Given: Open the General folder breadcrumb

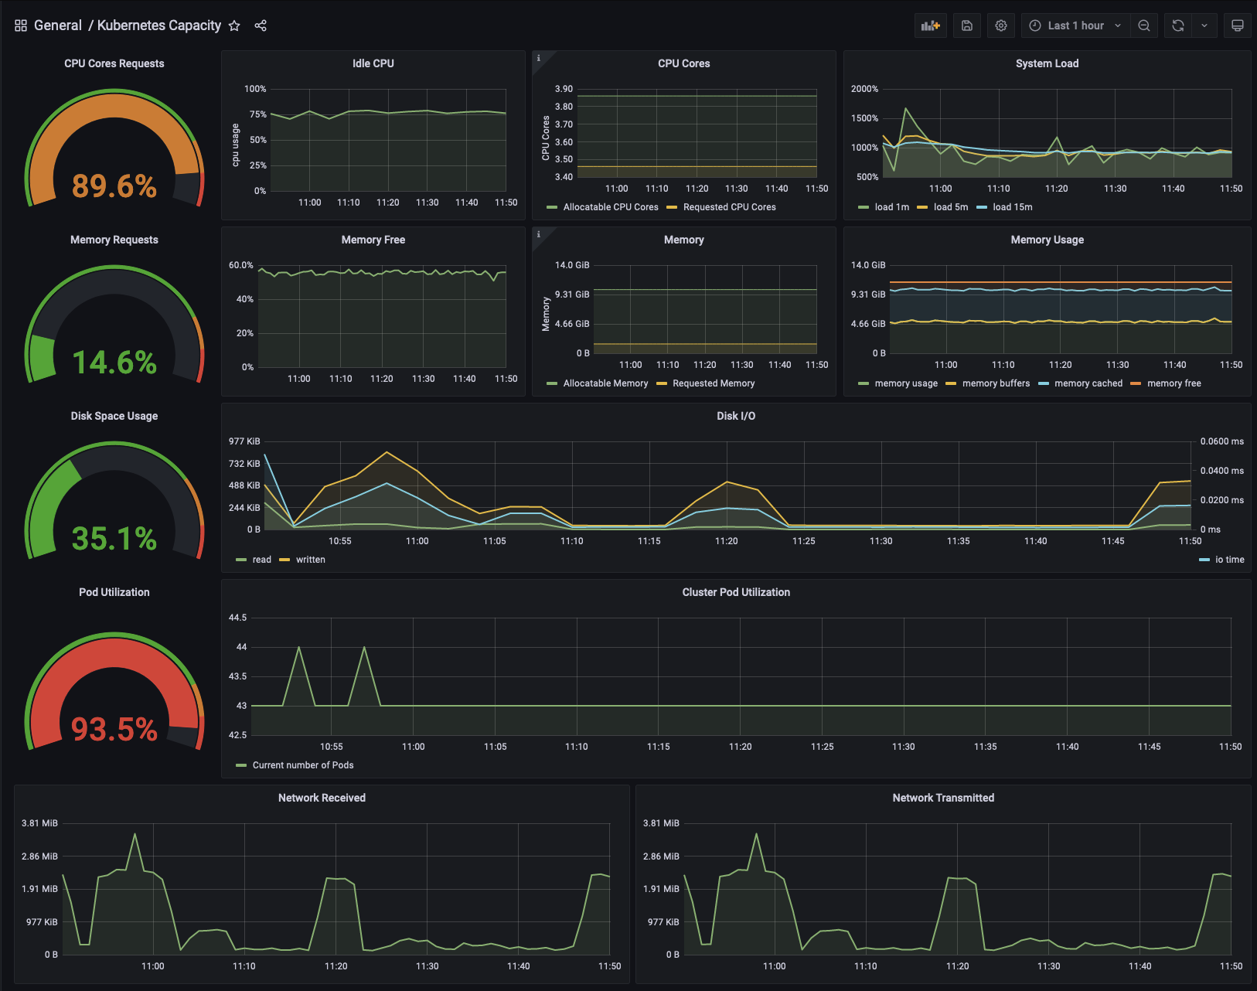Looking at the screenshot, I should point(58,26).
